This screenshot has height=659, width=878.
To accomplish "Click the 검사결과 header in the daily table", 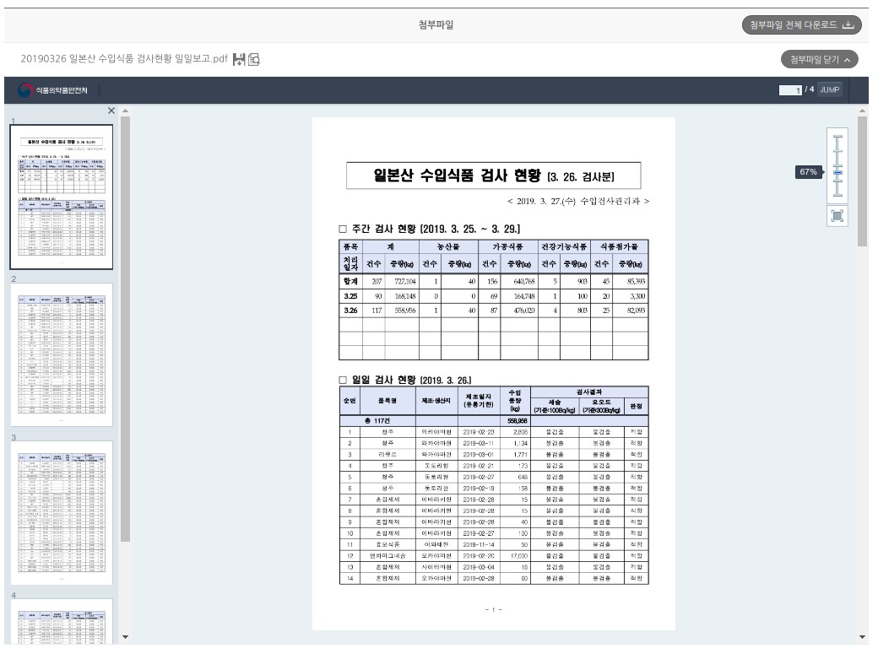I will coord(588,392).
